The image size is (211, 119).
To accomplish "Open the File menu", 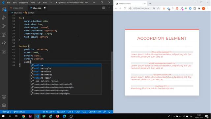I will [9, 3].
